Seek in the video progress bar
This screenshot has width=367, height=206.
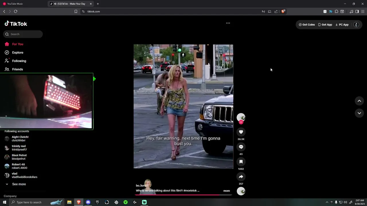(x=183, y=195)
